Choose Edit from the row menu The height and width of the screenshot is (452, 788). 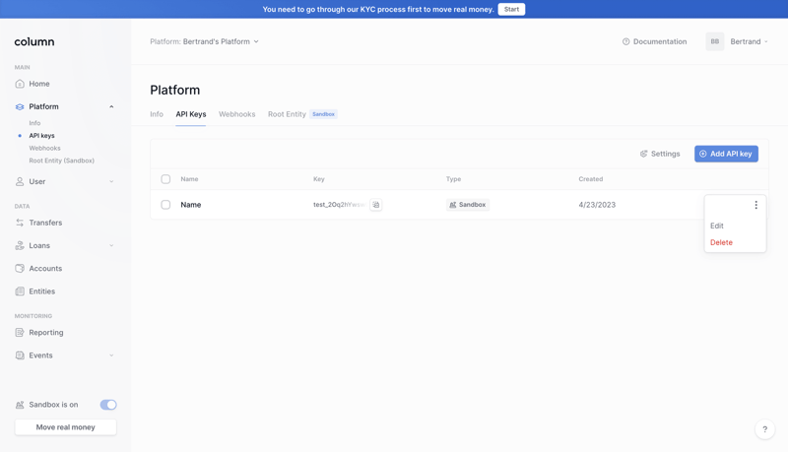click(x=717, y=226)
